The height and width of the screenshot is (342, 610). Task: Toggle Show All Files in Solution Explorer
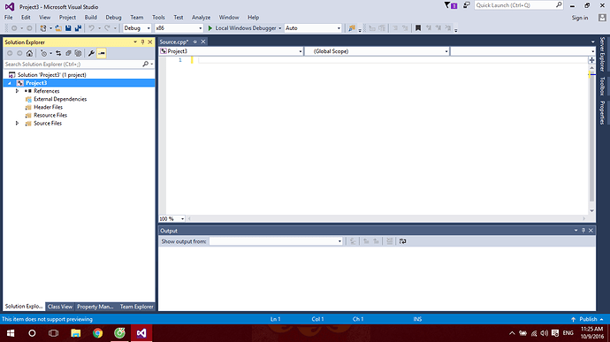[x=78, y=53]
